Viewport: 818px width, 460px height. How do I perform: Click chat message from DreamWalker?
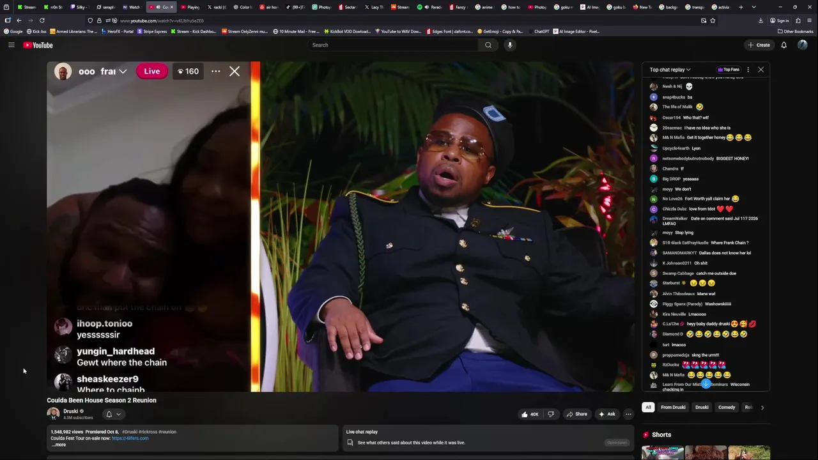708,220
